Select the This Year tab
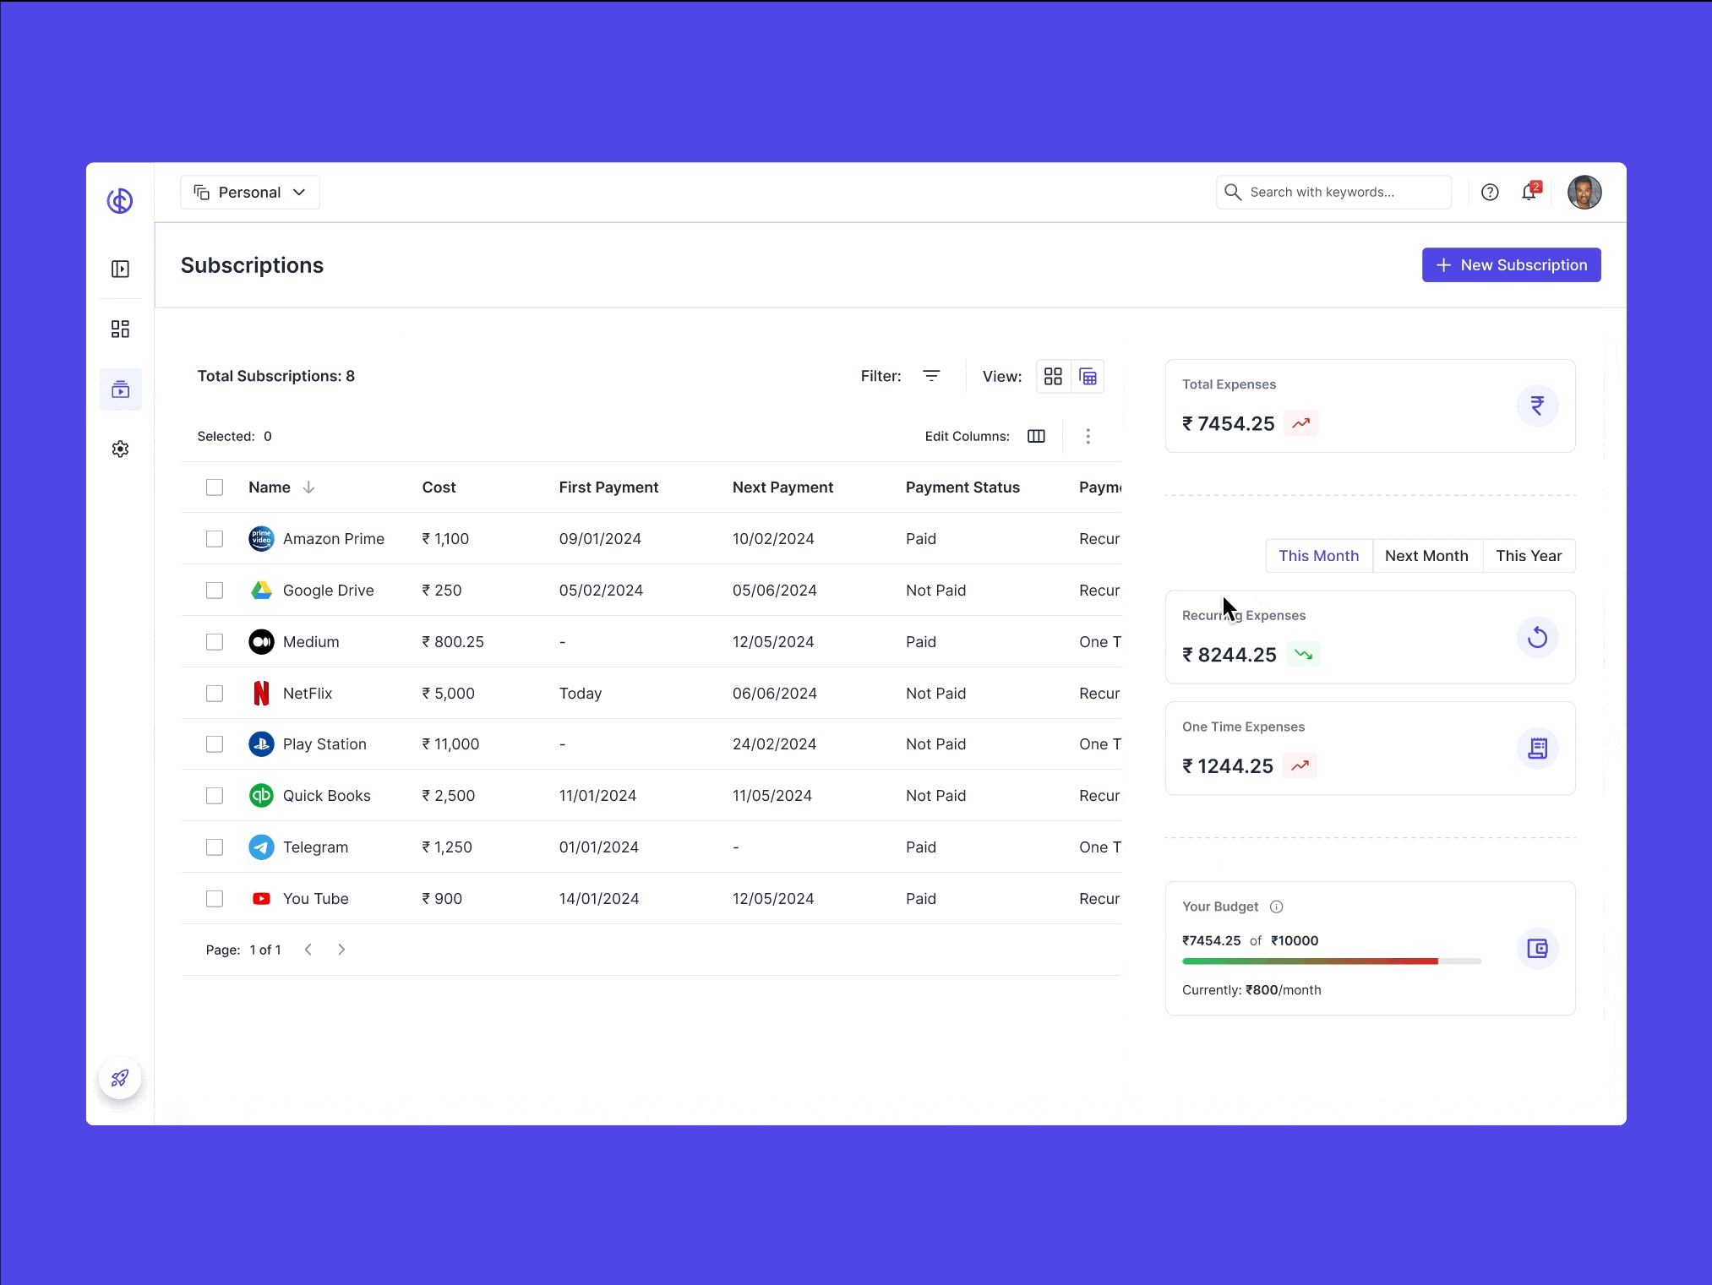The width and height of the screenshot is (1712, 1285). click(x=1529, y=556)
